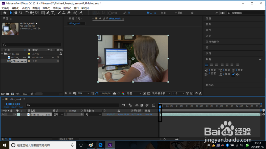Click yellow label swatch of office_mask item
The height and width of the screenshot is (149, 266).
(x=29, y=61)
